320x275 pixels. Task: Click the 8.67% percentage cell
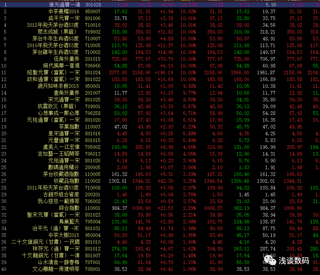point(189,106)
